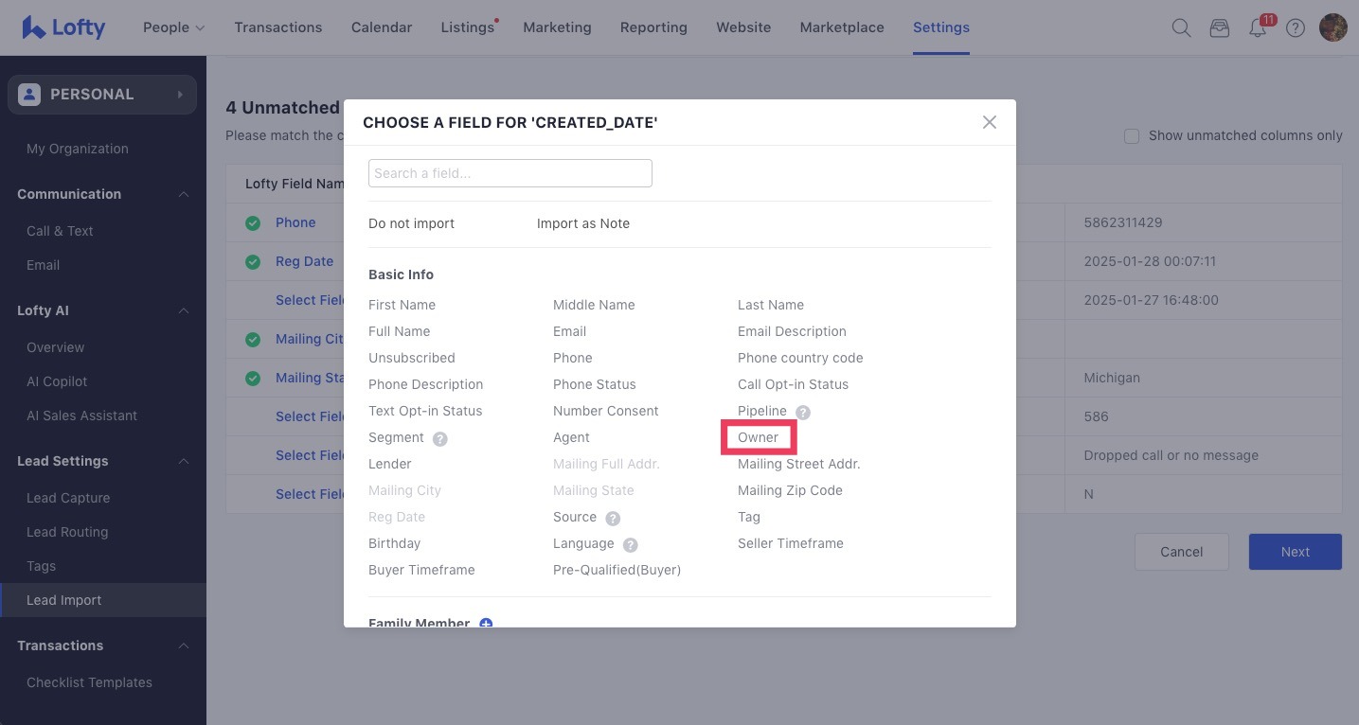This screenshot has height=725, width=1359.
Task: Click the Search a field input
Action: (x=510, y=173)
